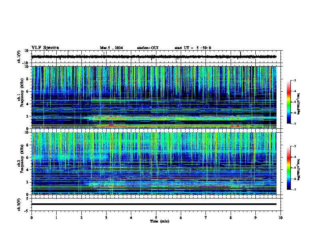Click time axis tick label "3"

(106, 218)
